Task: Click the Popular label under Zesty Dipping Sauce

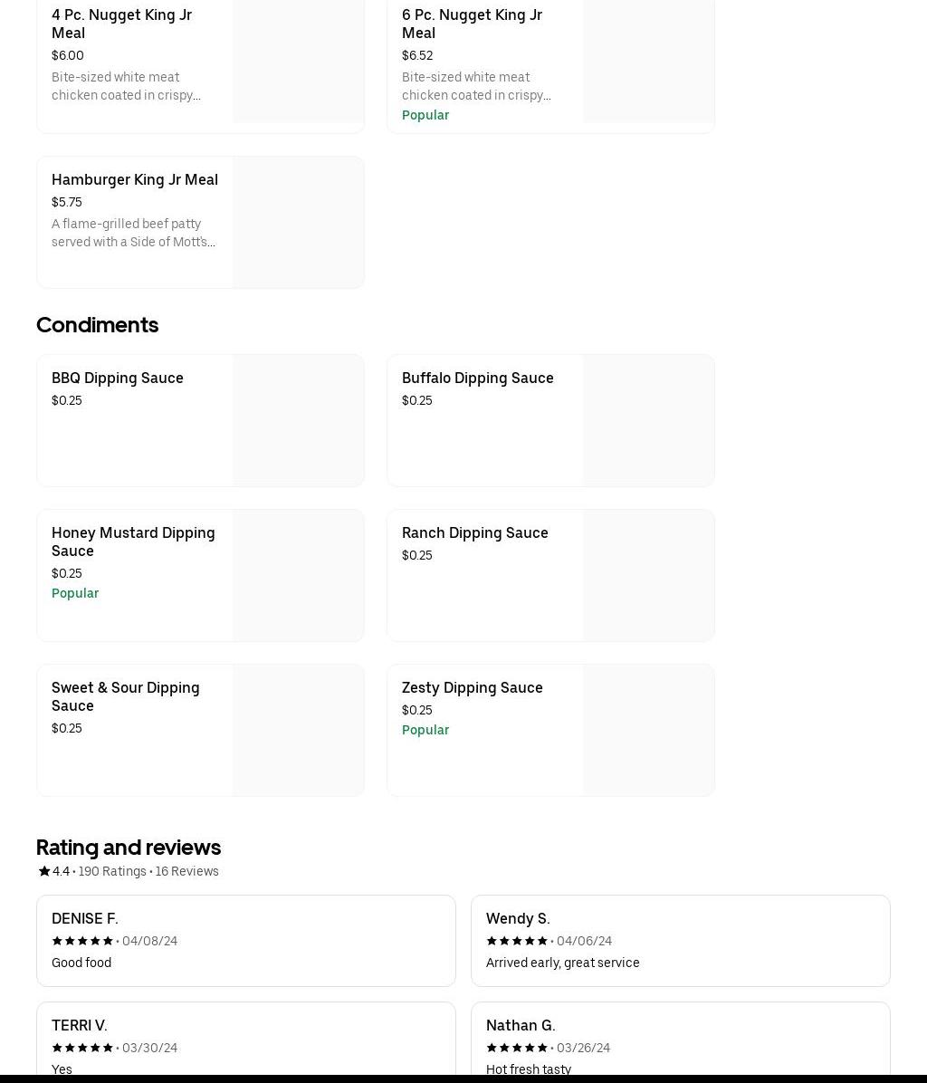Action: tap(425, 730)
